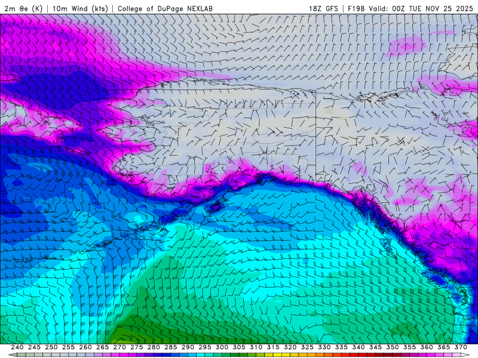Select the 295 colorbar scale label
This screenshot has height=358, width=478.
pos(205,347)
